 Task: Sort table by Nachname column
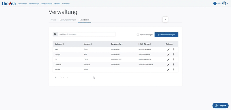(x=59, y=44)
